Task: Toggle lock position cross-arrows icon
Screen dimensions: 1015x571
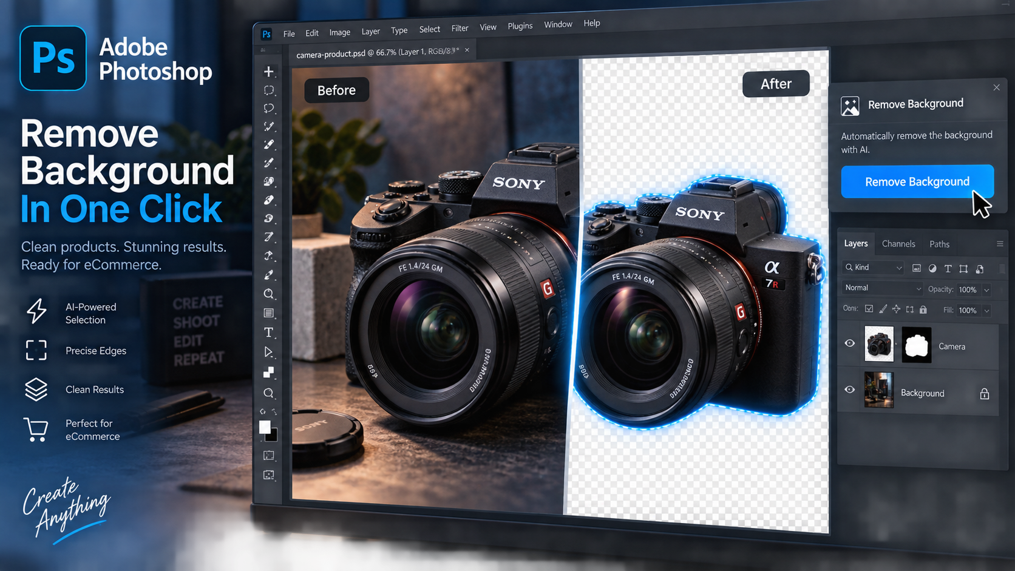Action: (x=896, y=309)
